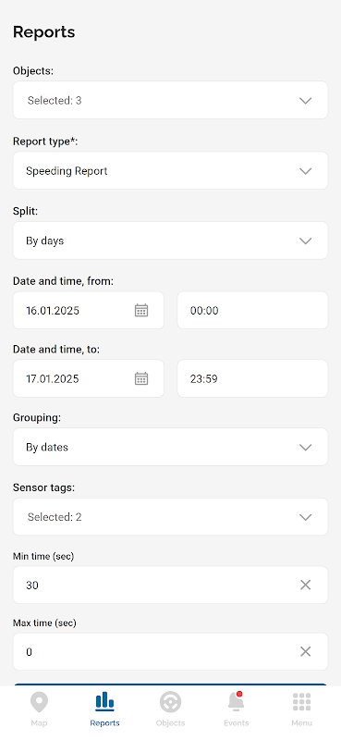Expand the Split By days dropdown

pyautogui.click(x=170, y=240)
